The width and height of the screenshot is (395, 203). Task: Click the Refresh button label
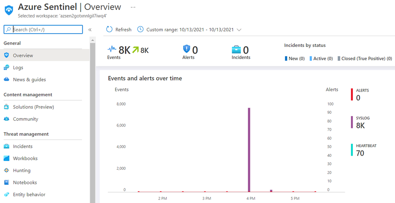[x=123, y=30]
